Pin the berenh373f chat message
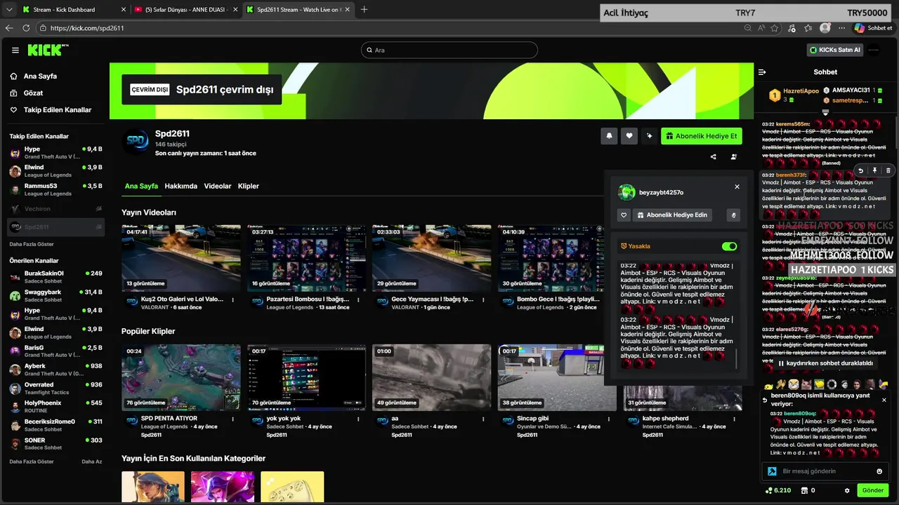This screenshot has width=899, height=505. click(x=874, y=170)
